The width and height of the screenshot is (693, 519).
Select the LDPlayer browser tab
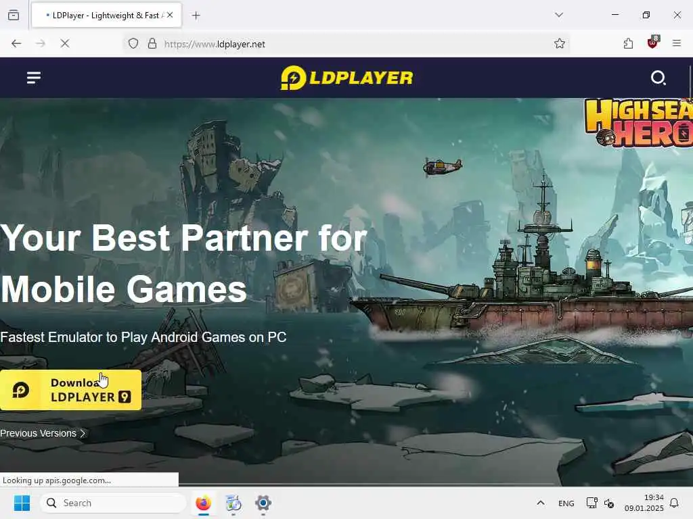coord(106,16)
